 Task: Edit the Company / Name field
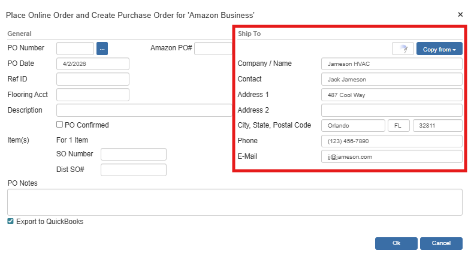click(x=391, y=64)
